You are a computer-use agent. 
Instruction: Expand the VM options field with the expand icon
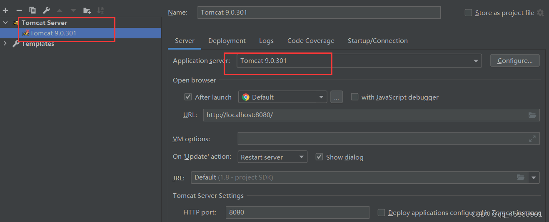coord(532,139)
